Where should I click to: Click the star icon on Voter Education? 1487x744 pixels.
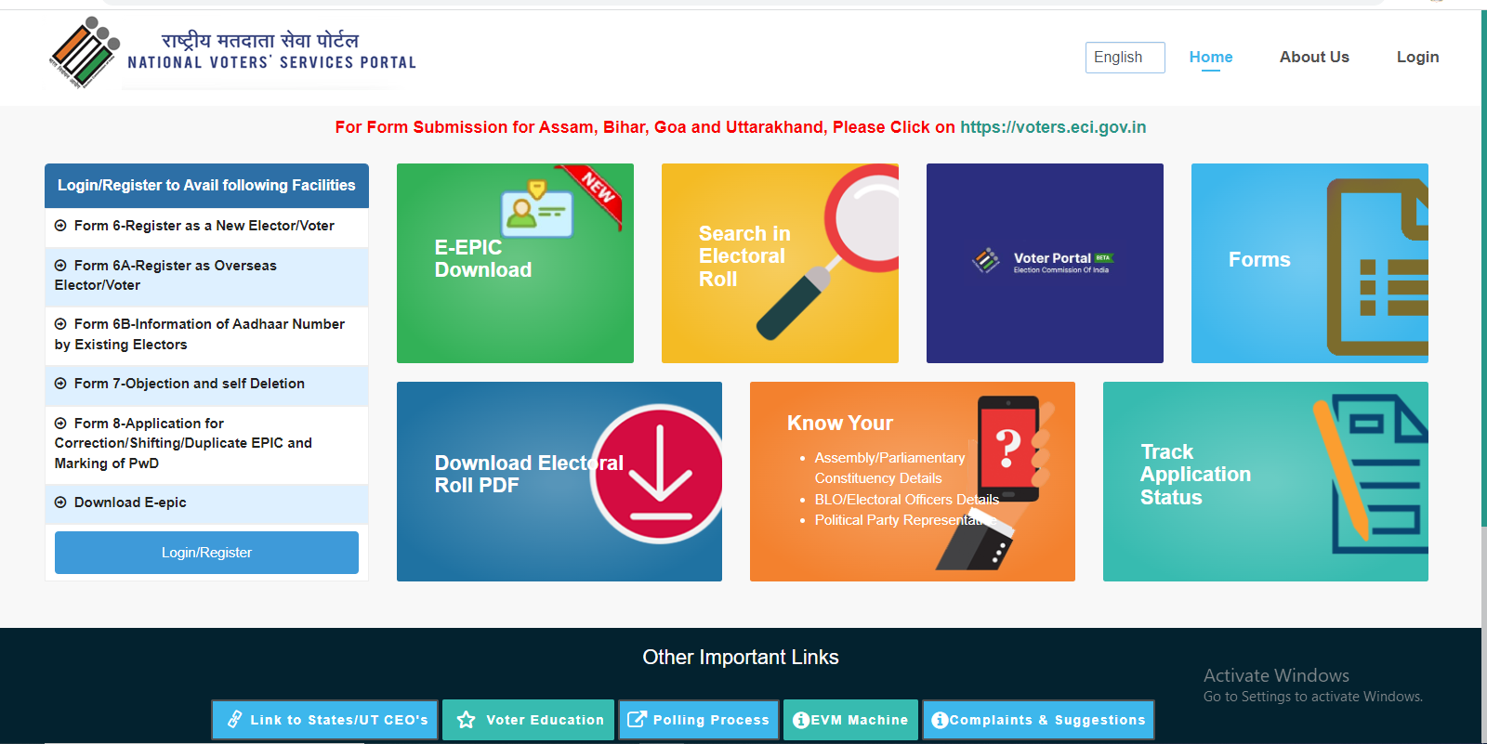467,720
